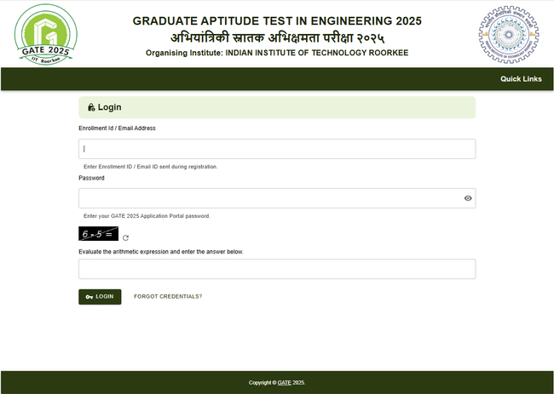Click the Enrollment Id / Email Address label
This screenshot has width=554, height=394.
point(117,128)
